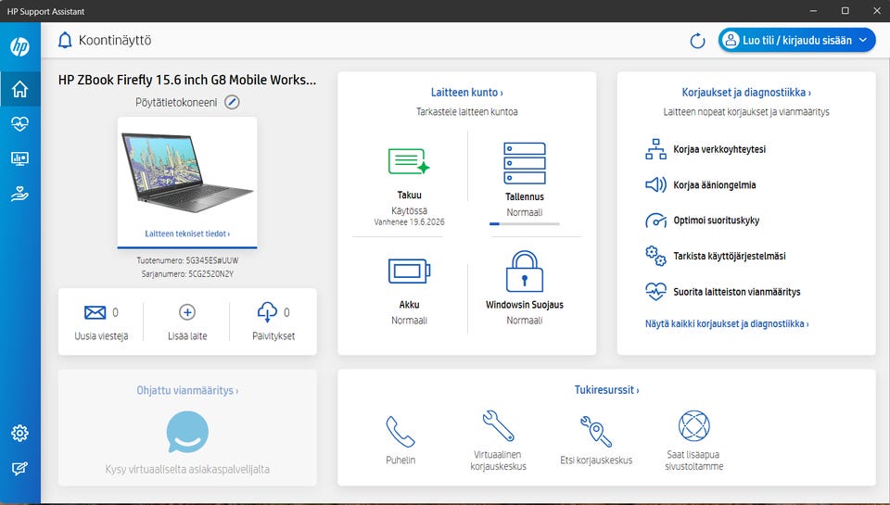The width and height of the screenshot is (890, 505).
Task: Click the Lisää laite plus icon
Action: pos(187,312)
